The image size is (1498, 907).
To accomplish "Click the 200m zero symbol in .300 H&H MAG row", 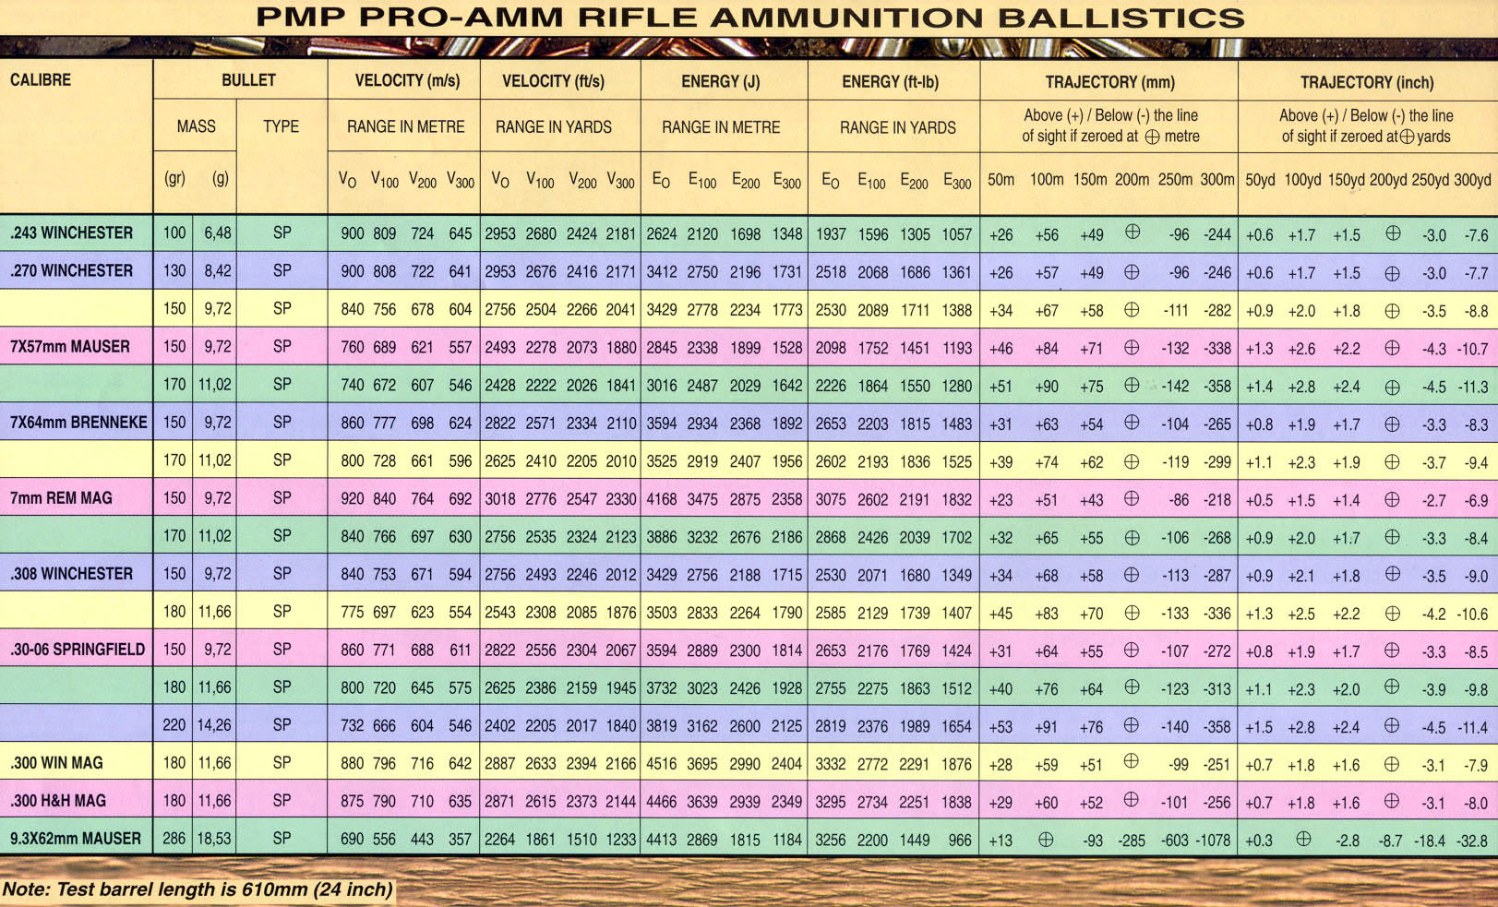I will click(x=1132, y=801).
